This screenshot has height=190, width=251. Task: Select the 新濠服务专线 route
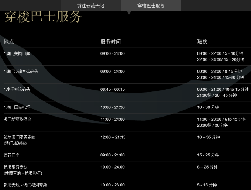pos(16,167)
